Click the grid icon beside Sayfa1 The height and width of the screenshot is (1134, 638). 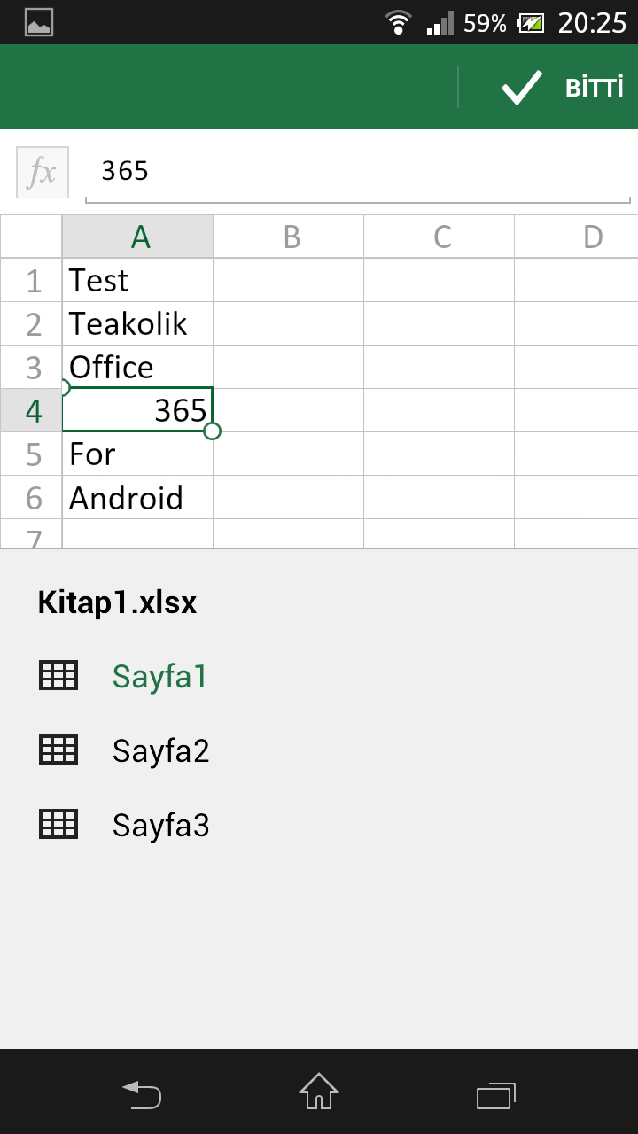(x=58, y=676)
